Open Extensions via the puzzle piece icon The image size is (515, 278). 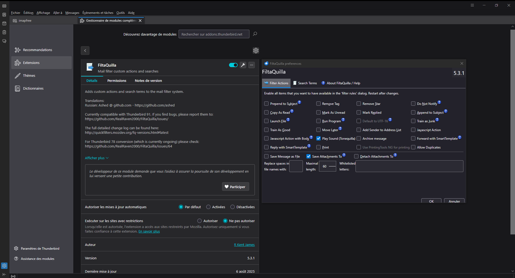18,63
